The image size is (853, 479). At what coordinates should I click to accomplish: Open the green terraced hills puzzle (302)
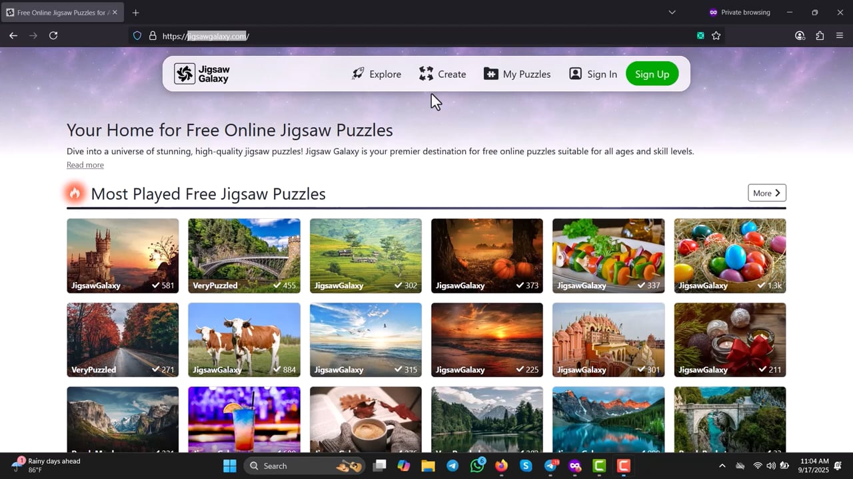pyautogui.click(x=366, y=255)
